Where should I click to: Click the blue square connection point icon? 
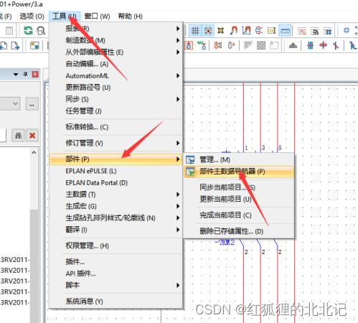347,31
